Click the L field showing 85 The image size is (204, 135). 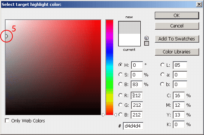180,65
